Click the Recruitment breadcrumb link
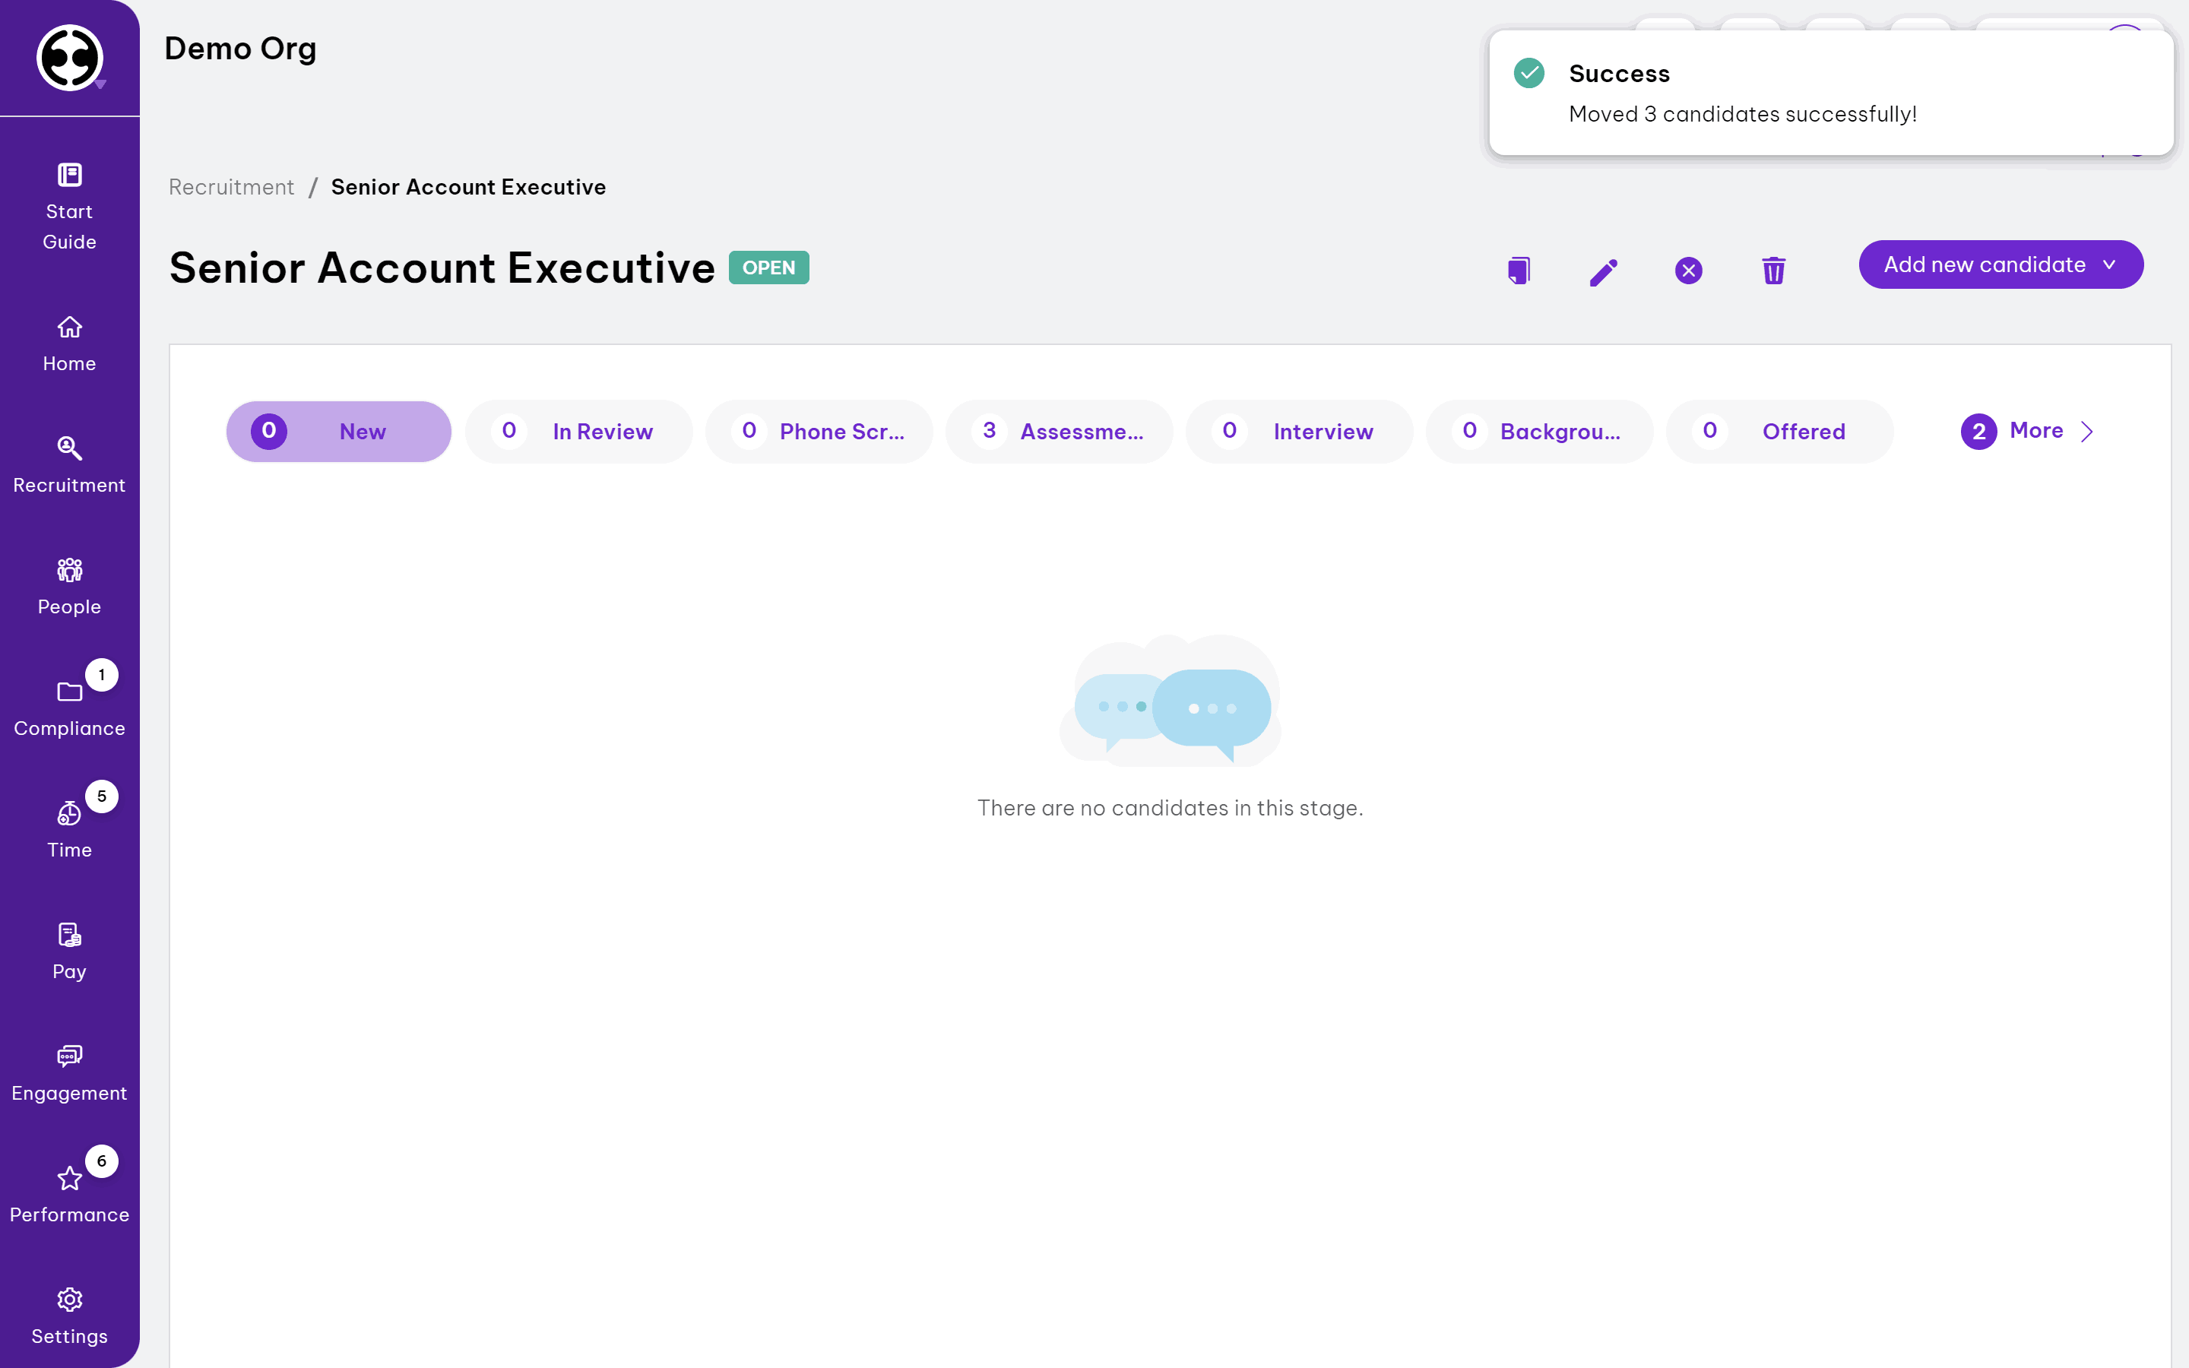Viewport: 2189px width, 1368px height. click(x=232, y=187)
